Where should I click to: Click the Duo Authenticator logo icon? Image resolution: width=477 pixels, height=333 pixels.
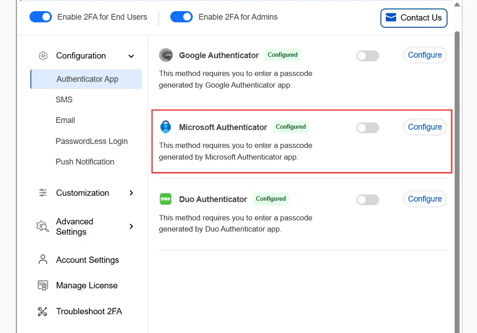(165, 199)
